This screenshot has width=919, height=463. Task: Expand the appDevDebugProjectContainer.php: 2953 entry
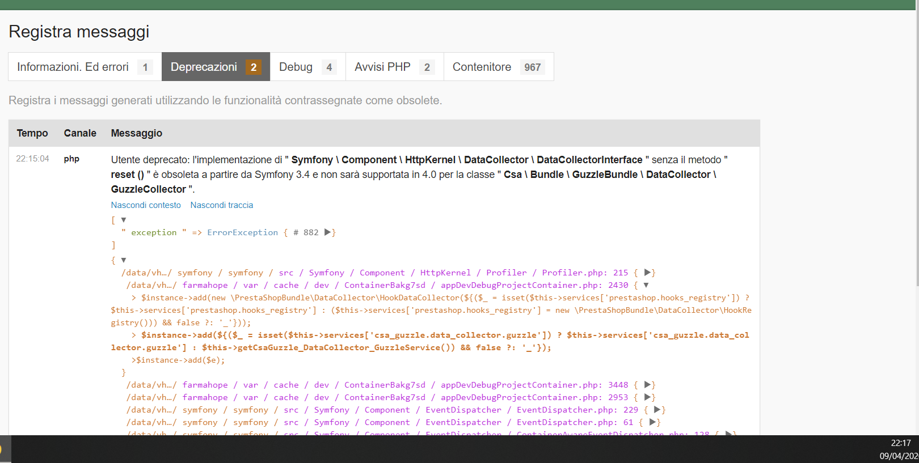tap(648, 397)
